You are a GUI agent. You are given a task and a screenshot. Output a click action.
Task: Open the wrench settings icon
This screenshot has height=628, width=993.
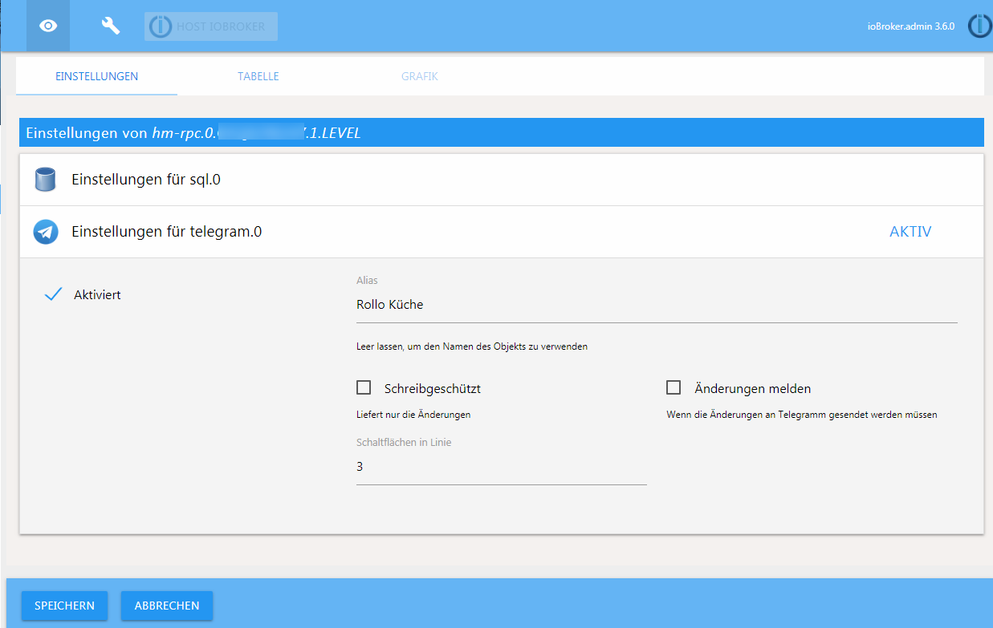(110, 26)
